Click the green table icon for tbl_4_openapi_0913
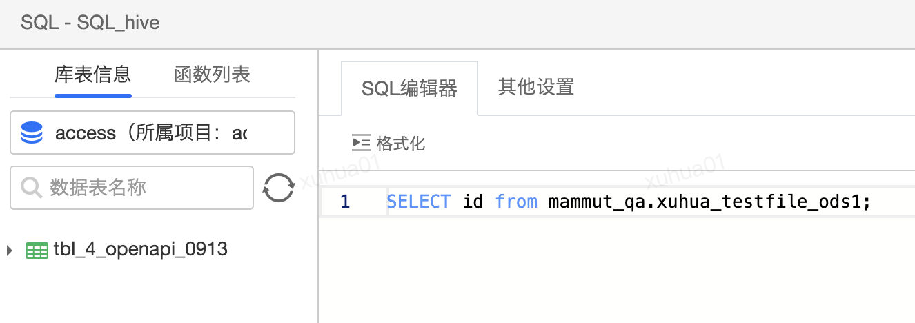This screenshot has width=915, height=323. point(37,250)
